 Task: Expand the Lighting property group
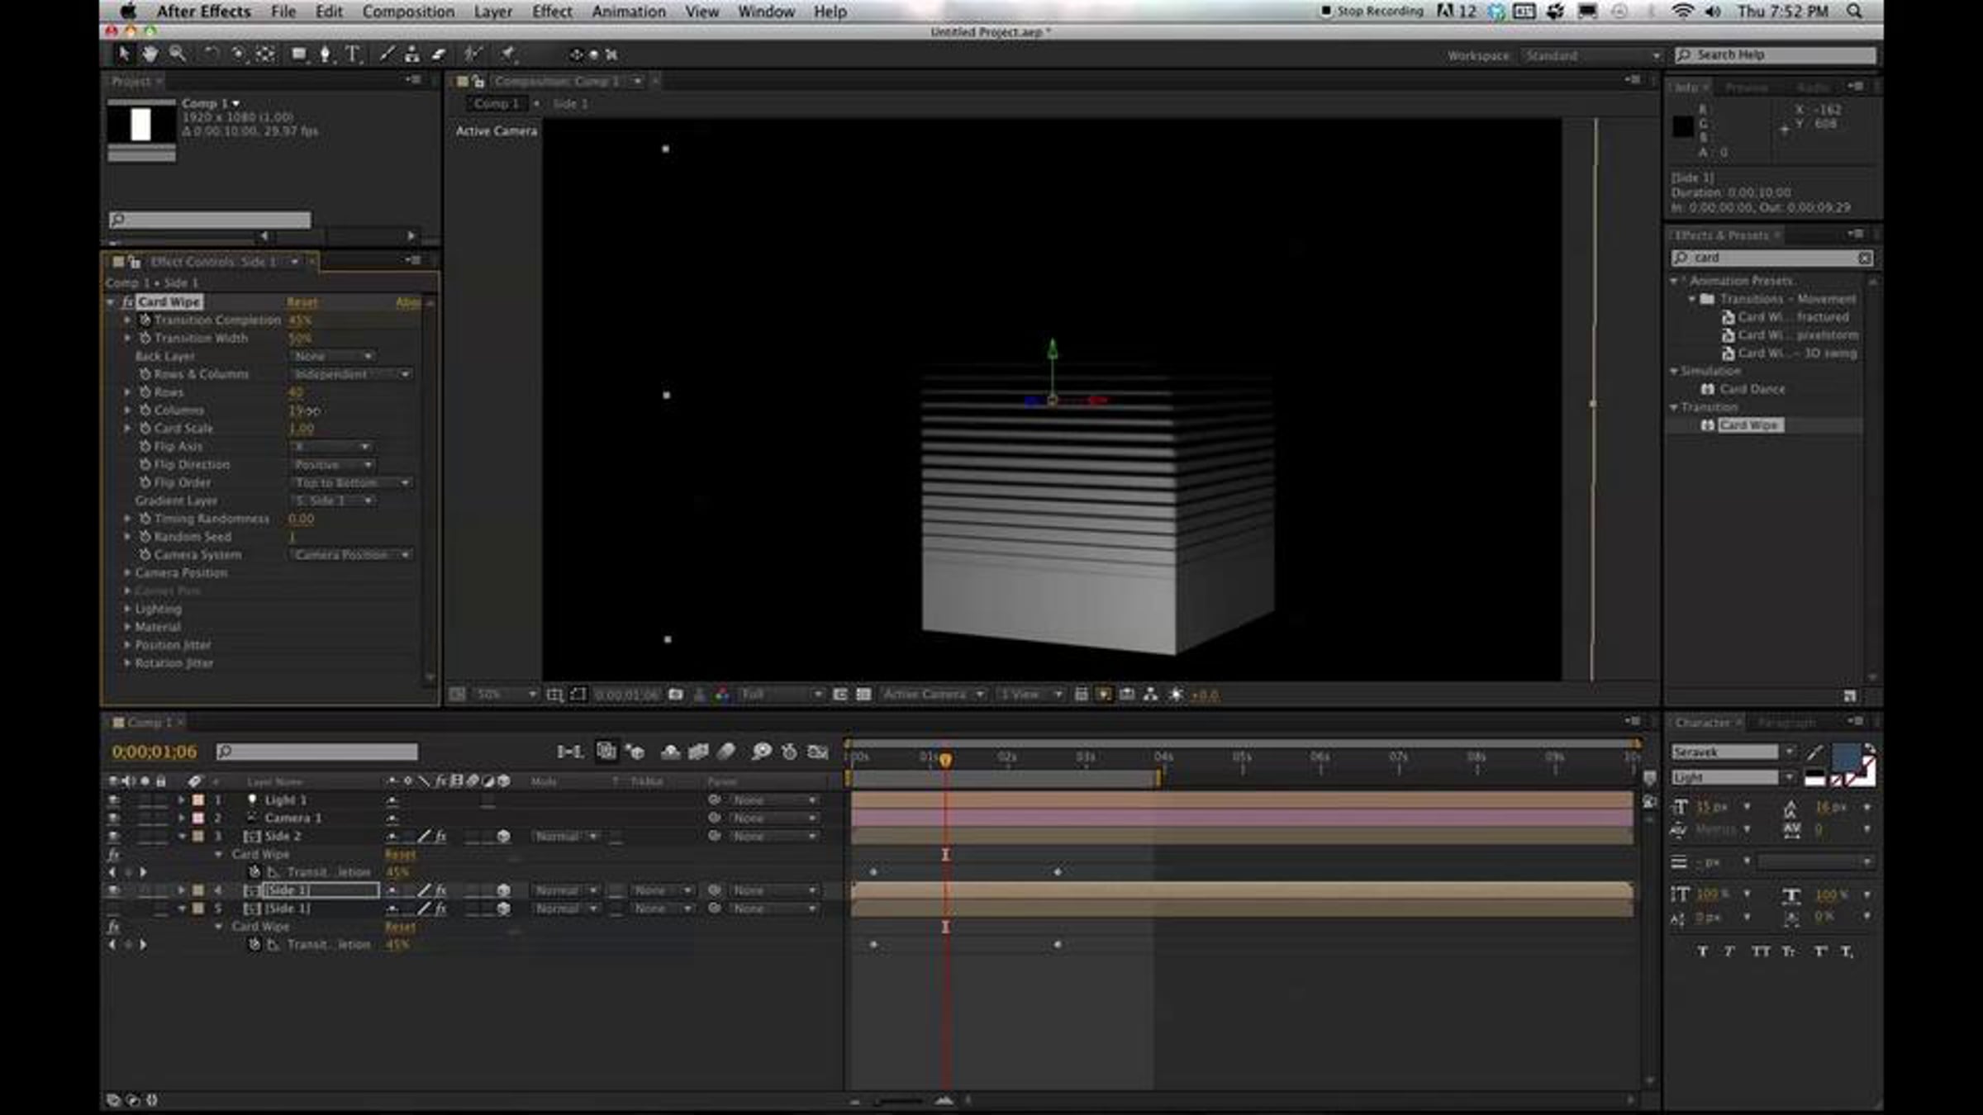[128, 609]
